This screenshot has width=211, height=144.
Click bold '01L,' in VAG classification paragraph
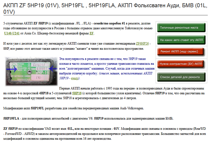(x=71, y=129)
